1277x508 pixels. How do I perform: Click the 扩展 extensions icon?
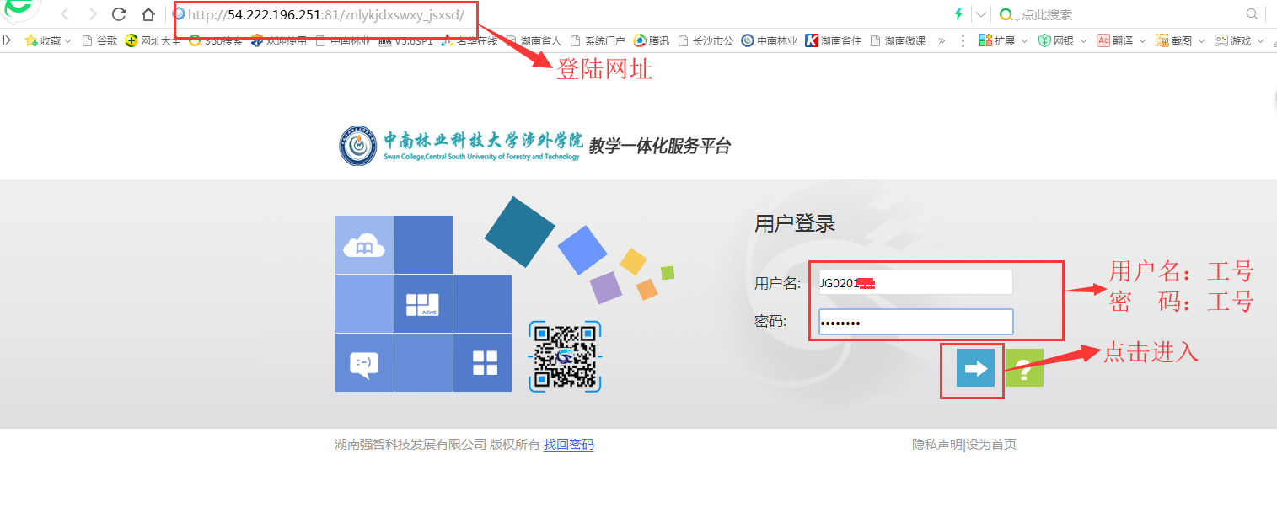[x=986, y=40]
